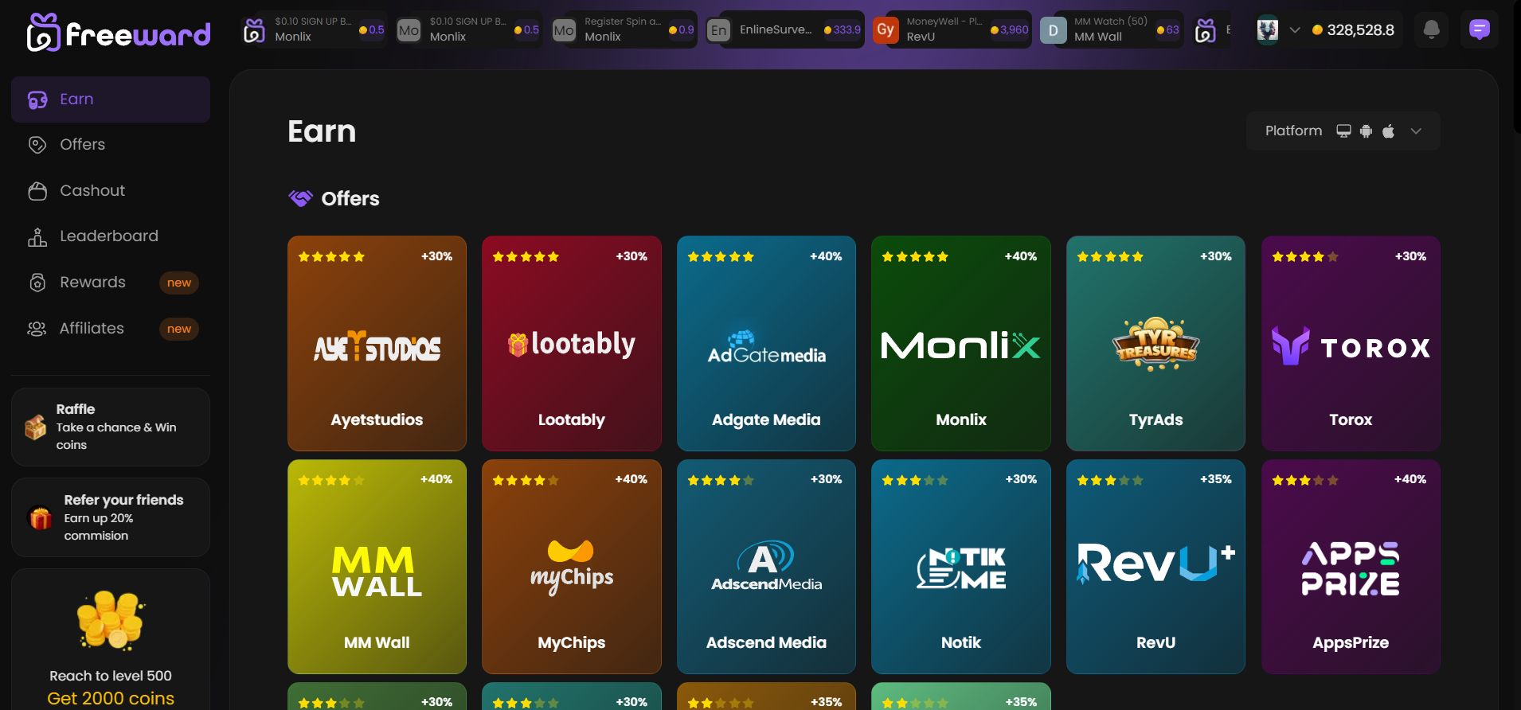
Task: Click the RevU+ logo
Action: pos(1155,563)
